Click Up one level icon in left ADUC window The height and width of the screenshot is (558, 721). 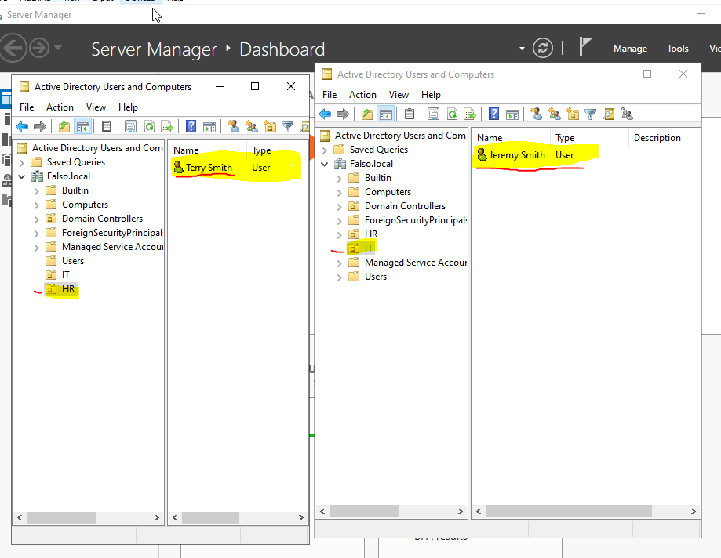64,126
